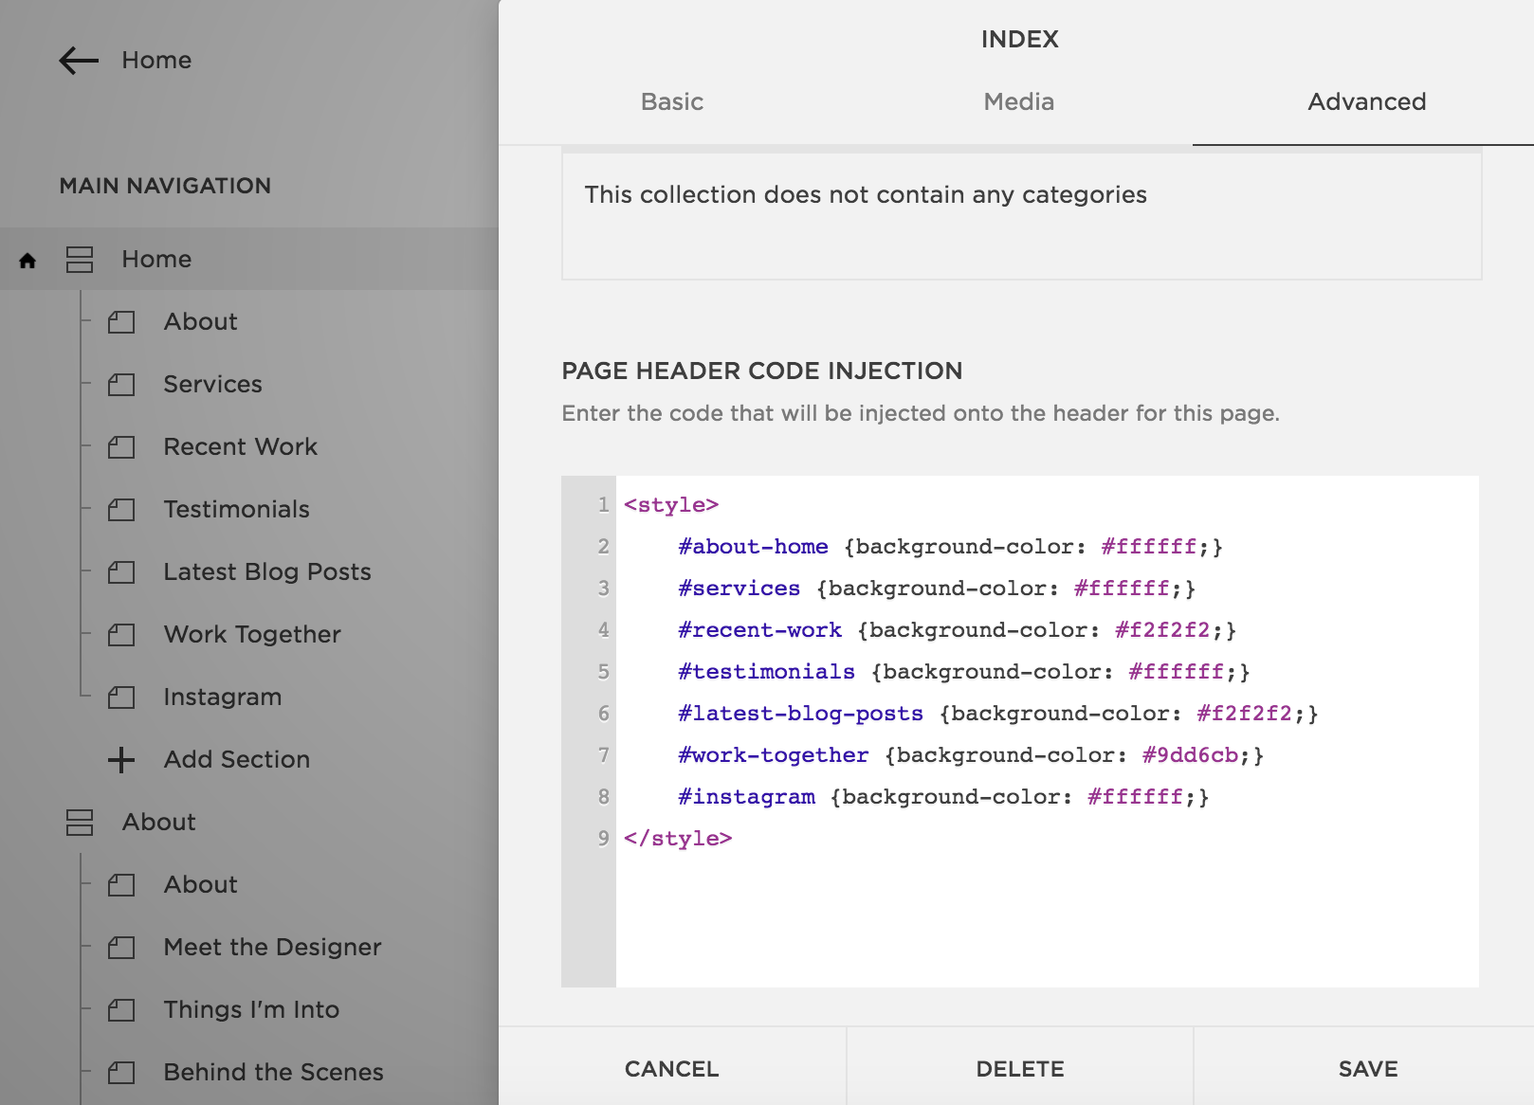Click the Main Navigation heading
Screen dimensions: 1534x1105
coord(165,186)
